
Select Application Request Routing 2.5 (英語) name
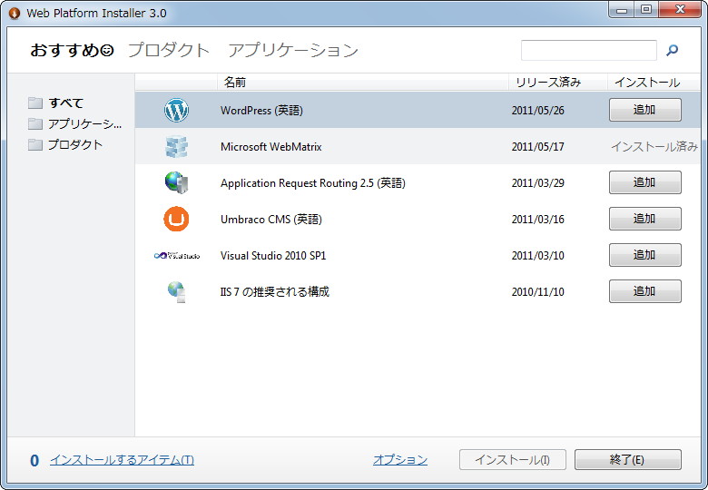313,183
